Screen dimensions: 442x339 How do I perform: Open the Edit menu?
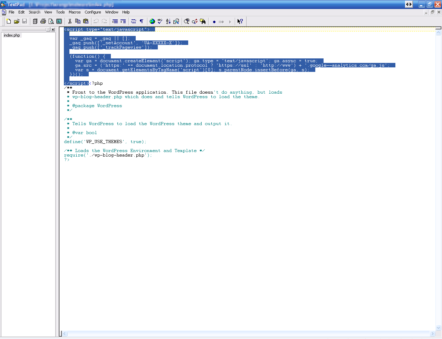(21, 12)
